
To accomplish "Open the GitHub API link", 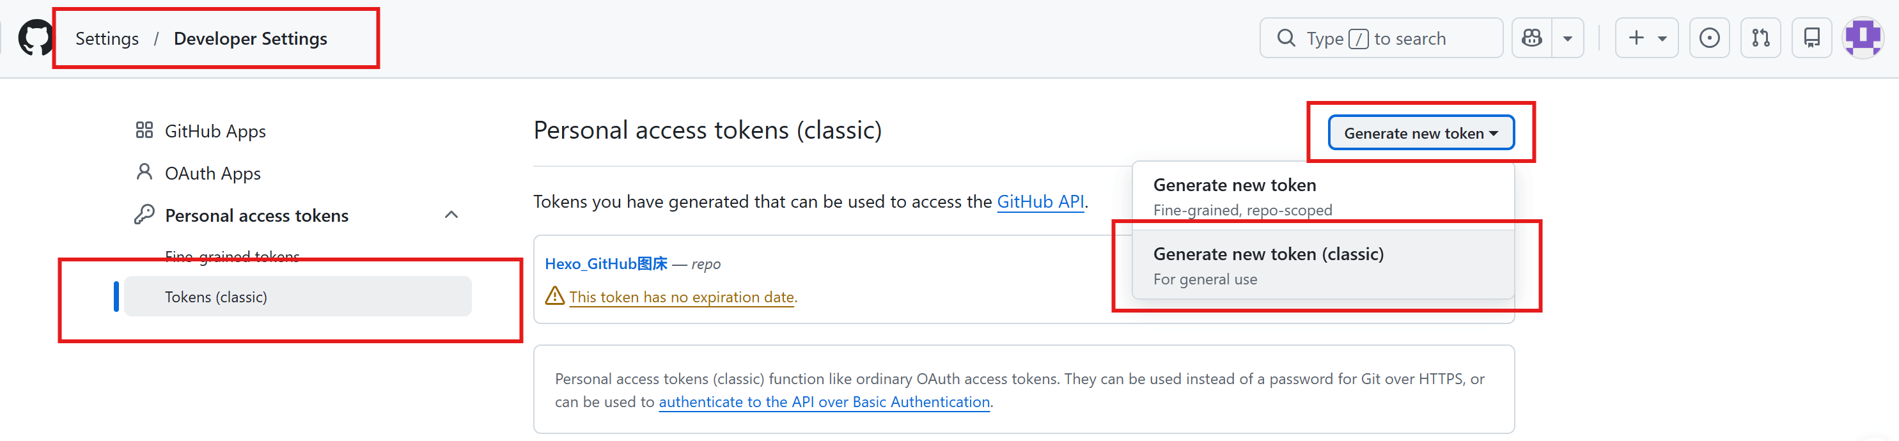I will tap(1040, 201).
